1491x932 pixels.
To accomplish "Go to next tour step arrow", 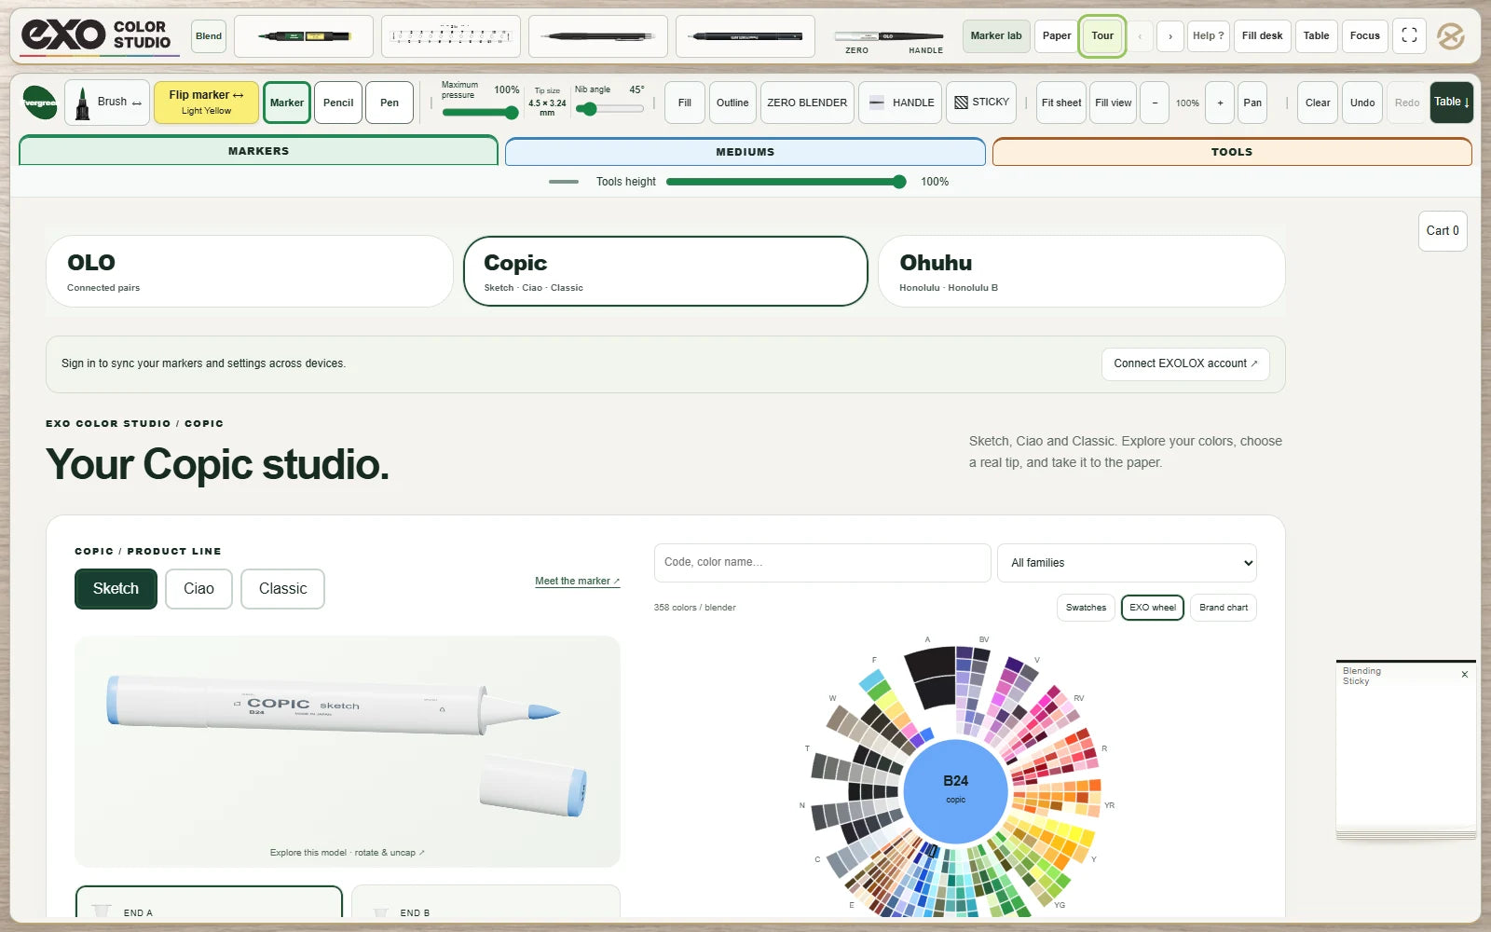I will (x=1170, y=36).
